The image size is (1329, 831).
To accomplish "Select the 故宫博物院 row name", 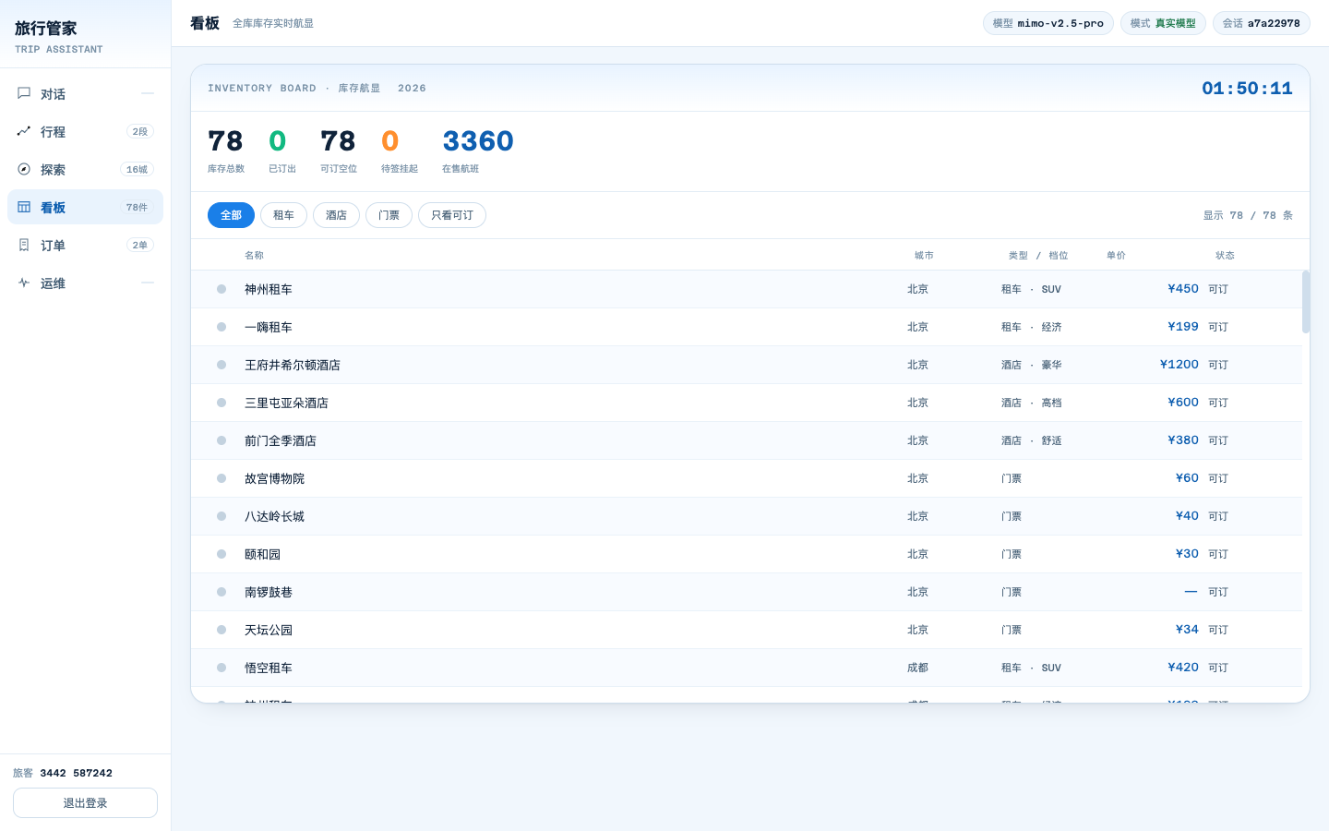I will (x=274, y=478).
